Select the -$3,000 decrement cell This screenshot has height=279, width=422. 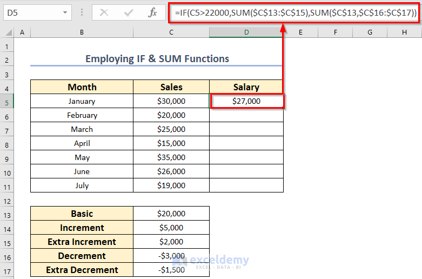coord(171,256)
